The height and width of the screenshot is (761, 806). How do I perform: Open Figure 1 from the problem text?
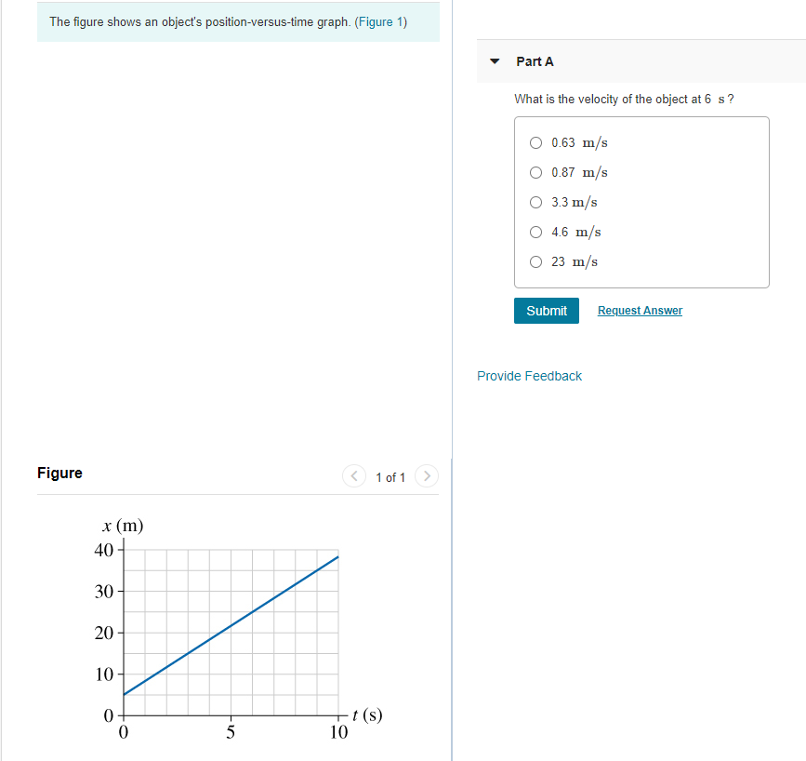click(x=381, y=21)
